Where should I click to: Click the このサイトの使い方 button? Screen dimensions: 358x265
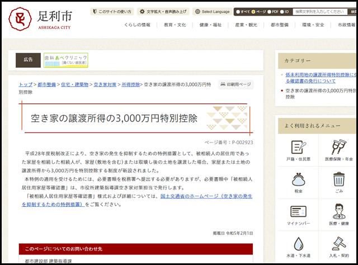112,11
